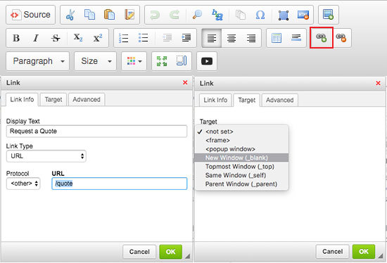Apply Subscript formatting
Viewport: 387px width, 263px height.
click(78, 38)
